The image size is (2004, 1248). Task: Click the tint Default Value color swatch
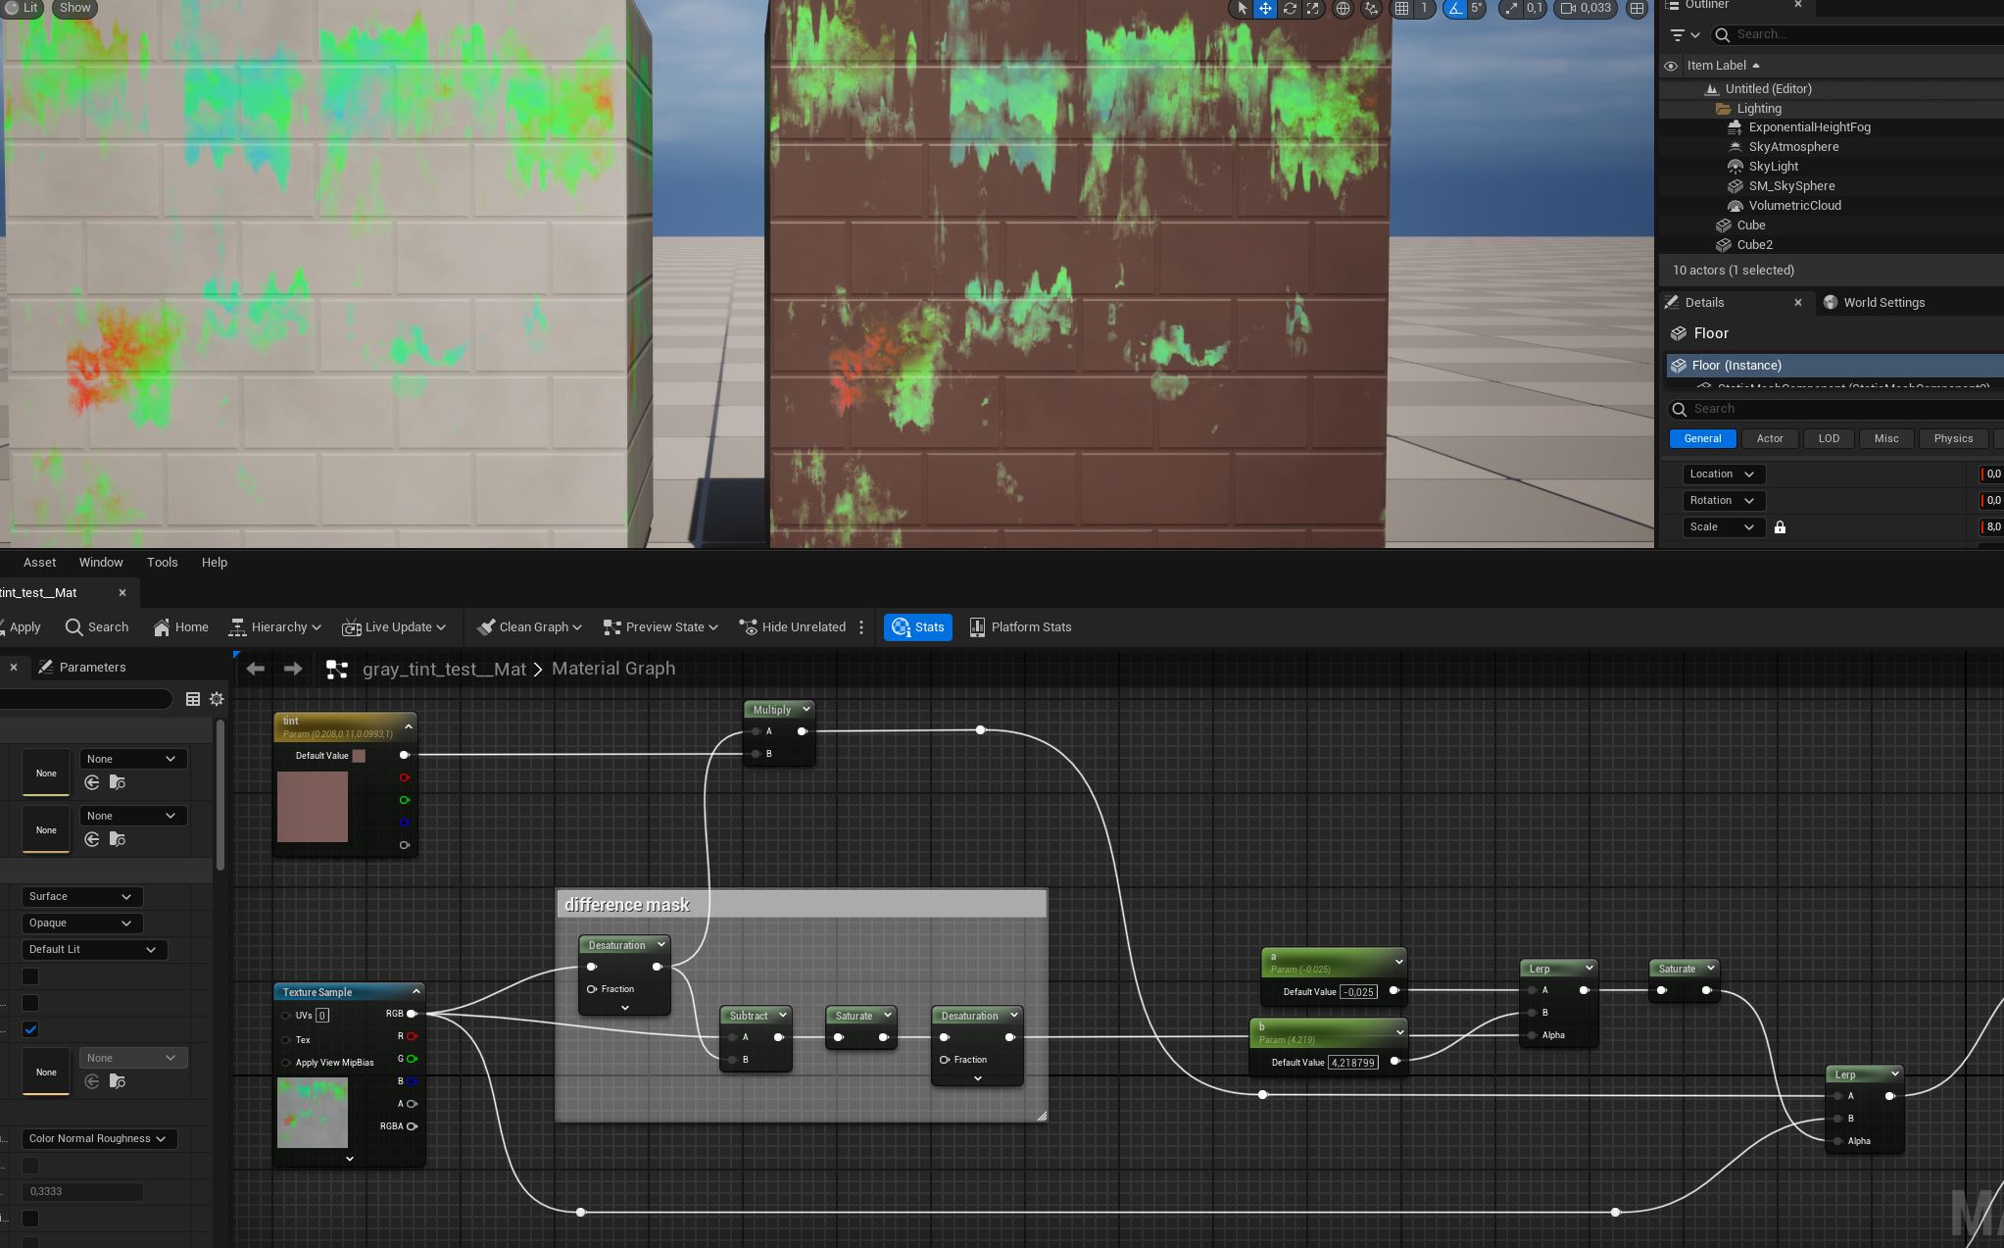point(359,756)
